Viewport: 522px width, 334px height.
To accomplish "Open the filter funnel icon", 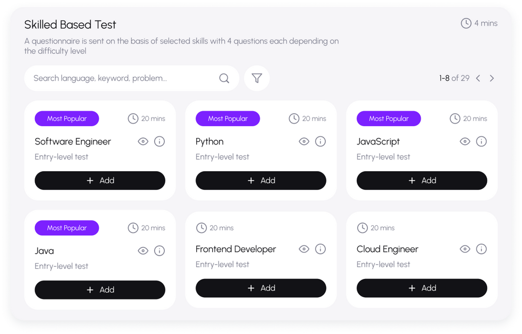I will click(x=257, y=78).
